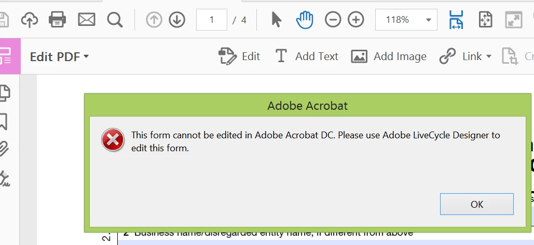Activate the hand pan tool
Screen dimensions: 534x245
305,20
